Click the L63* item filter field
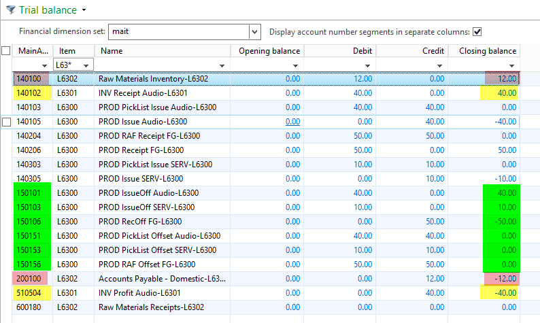Screen dimensions: 540x323 point(64,65)
